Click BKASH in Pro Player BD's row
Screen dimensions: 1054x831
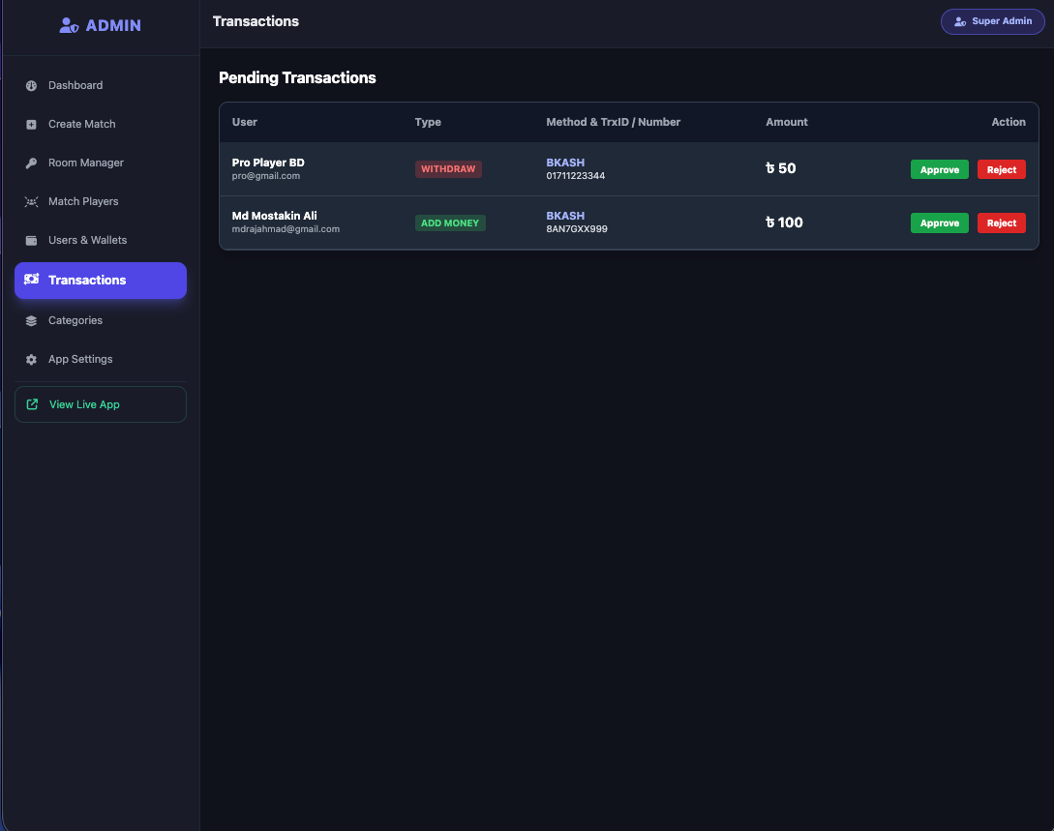coord(565,163)
